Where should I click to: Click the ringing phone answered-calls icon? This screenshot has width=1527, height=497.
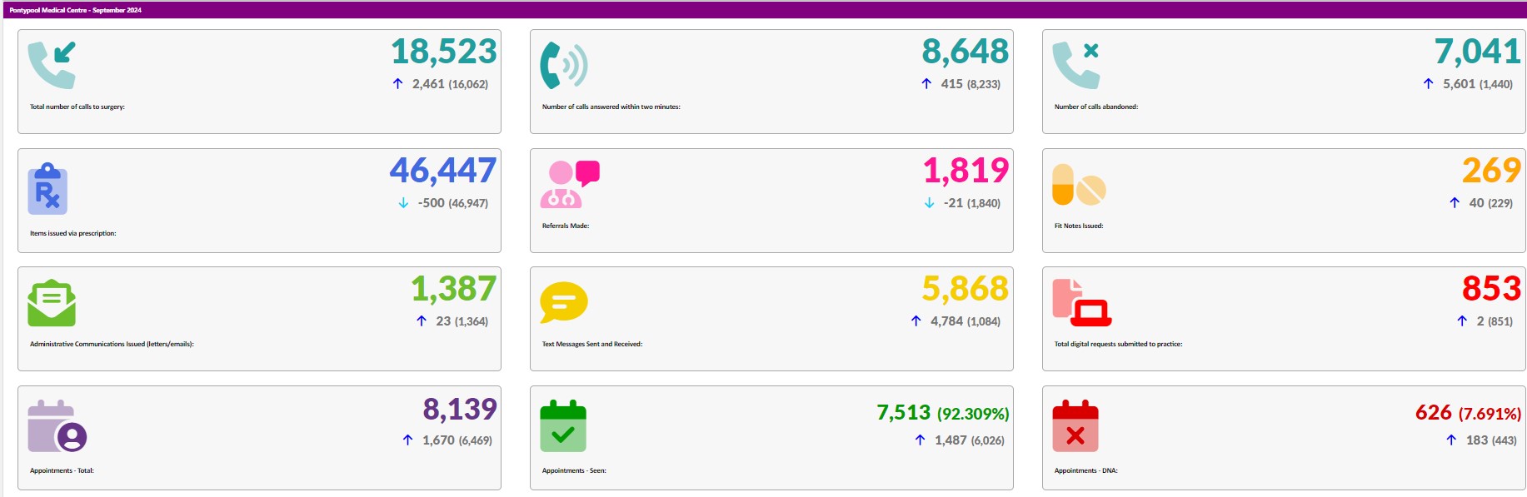click(564, 65)
